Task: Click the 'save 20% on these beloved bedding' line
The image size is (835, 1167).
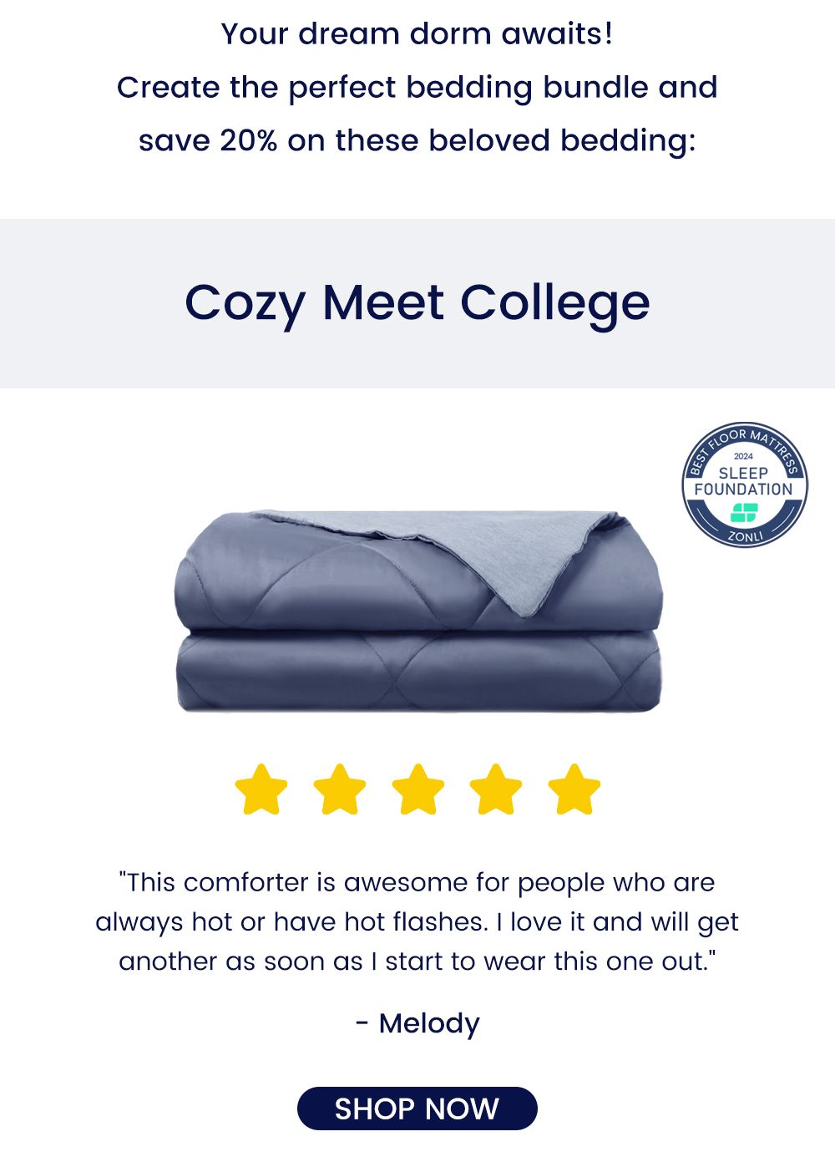Action: [417, 140]
